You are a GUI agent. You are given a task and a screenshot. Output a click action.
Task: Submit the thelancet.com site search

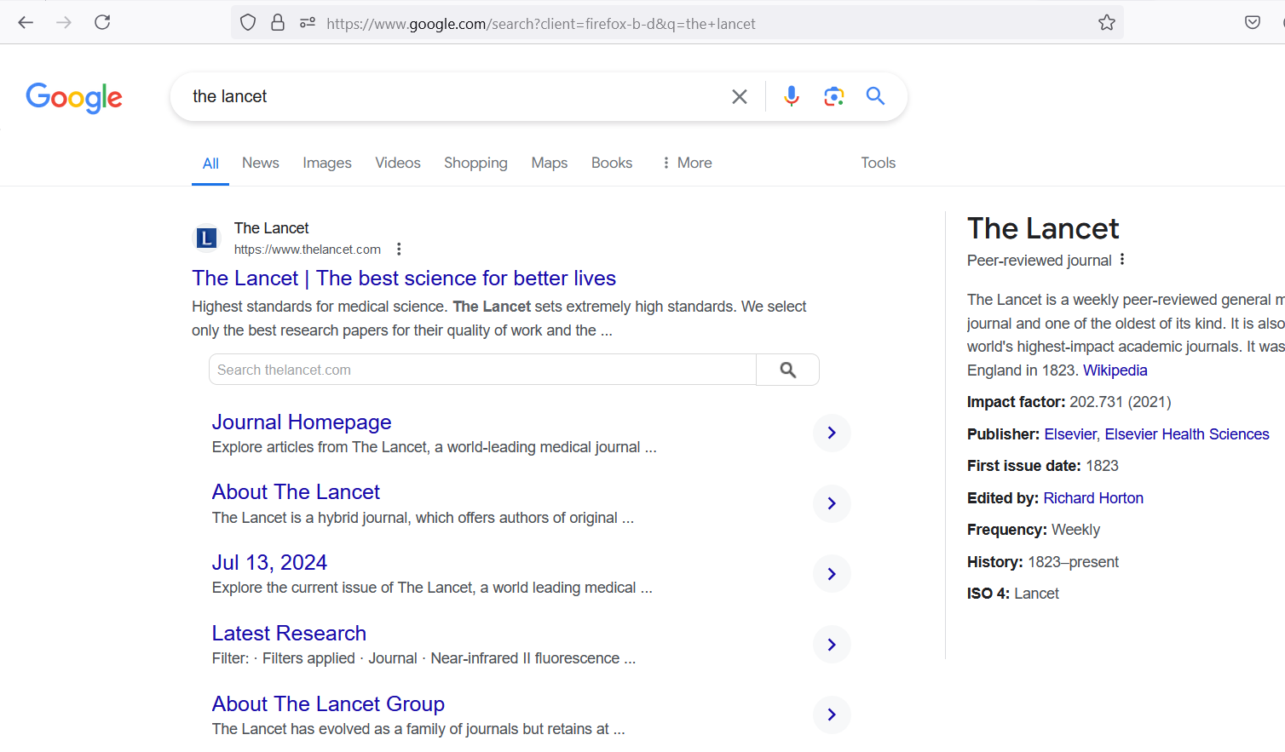[788, 370]
